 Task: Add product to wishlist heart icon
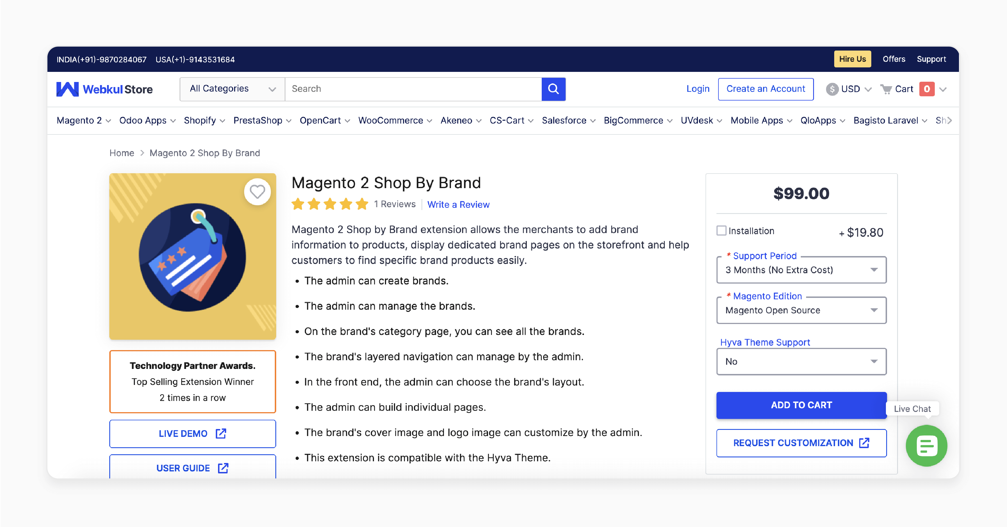(x=257, y=191)
